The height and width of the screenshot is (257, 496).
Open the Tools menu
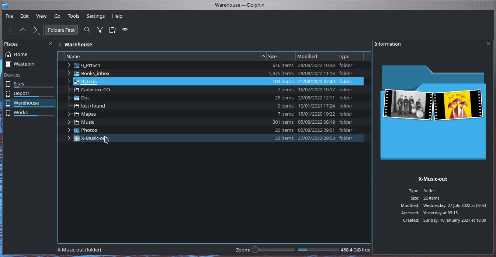click(73, 16)
